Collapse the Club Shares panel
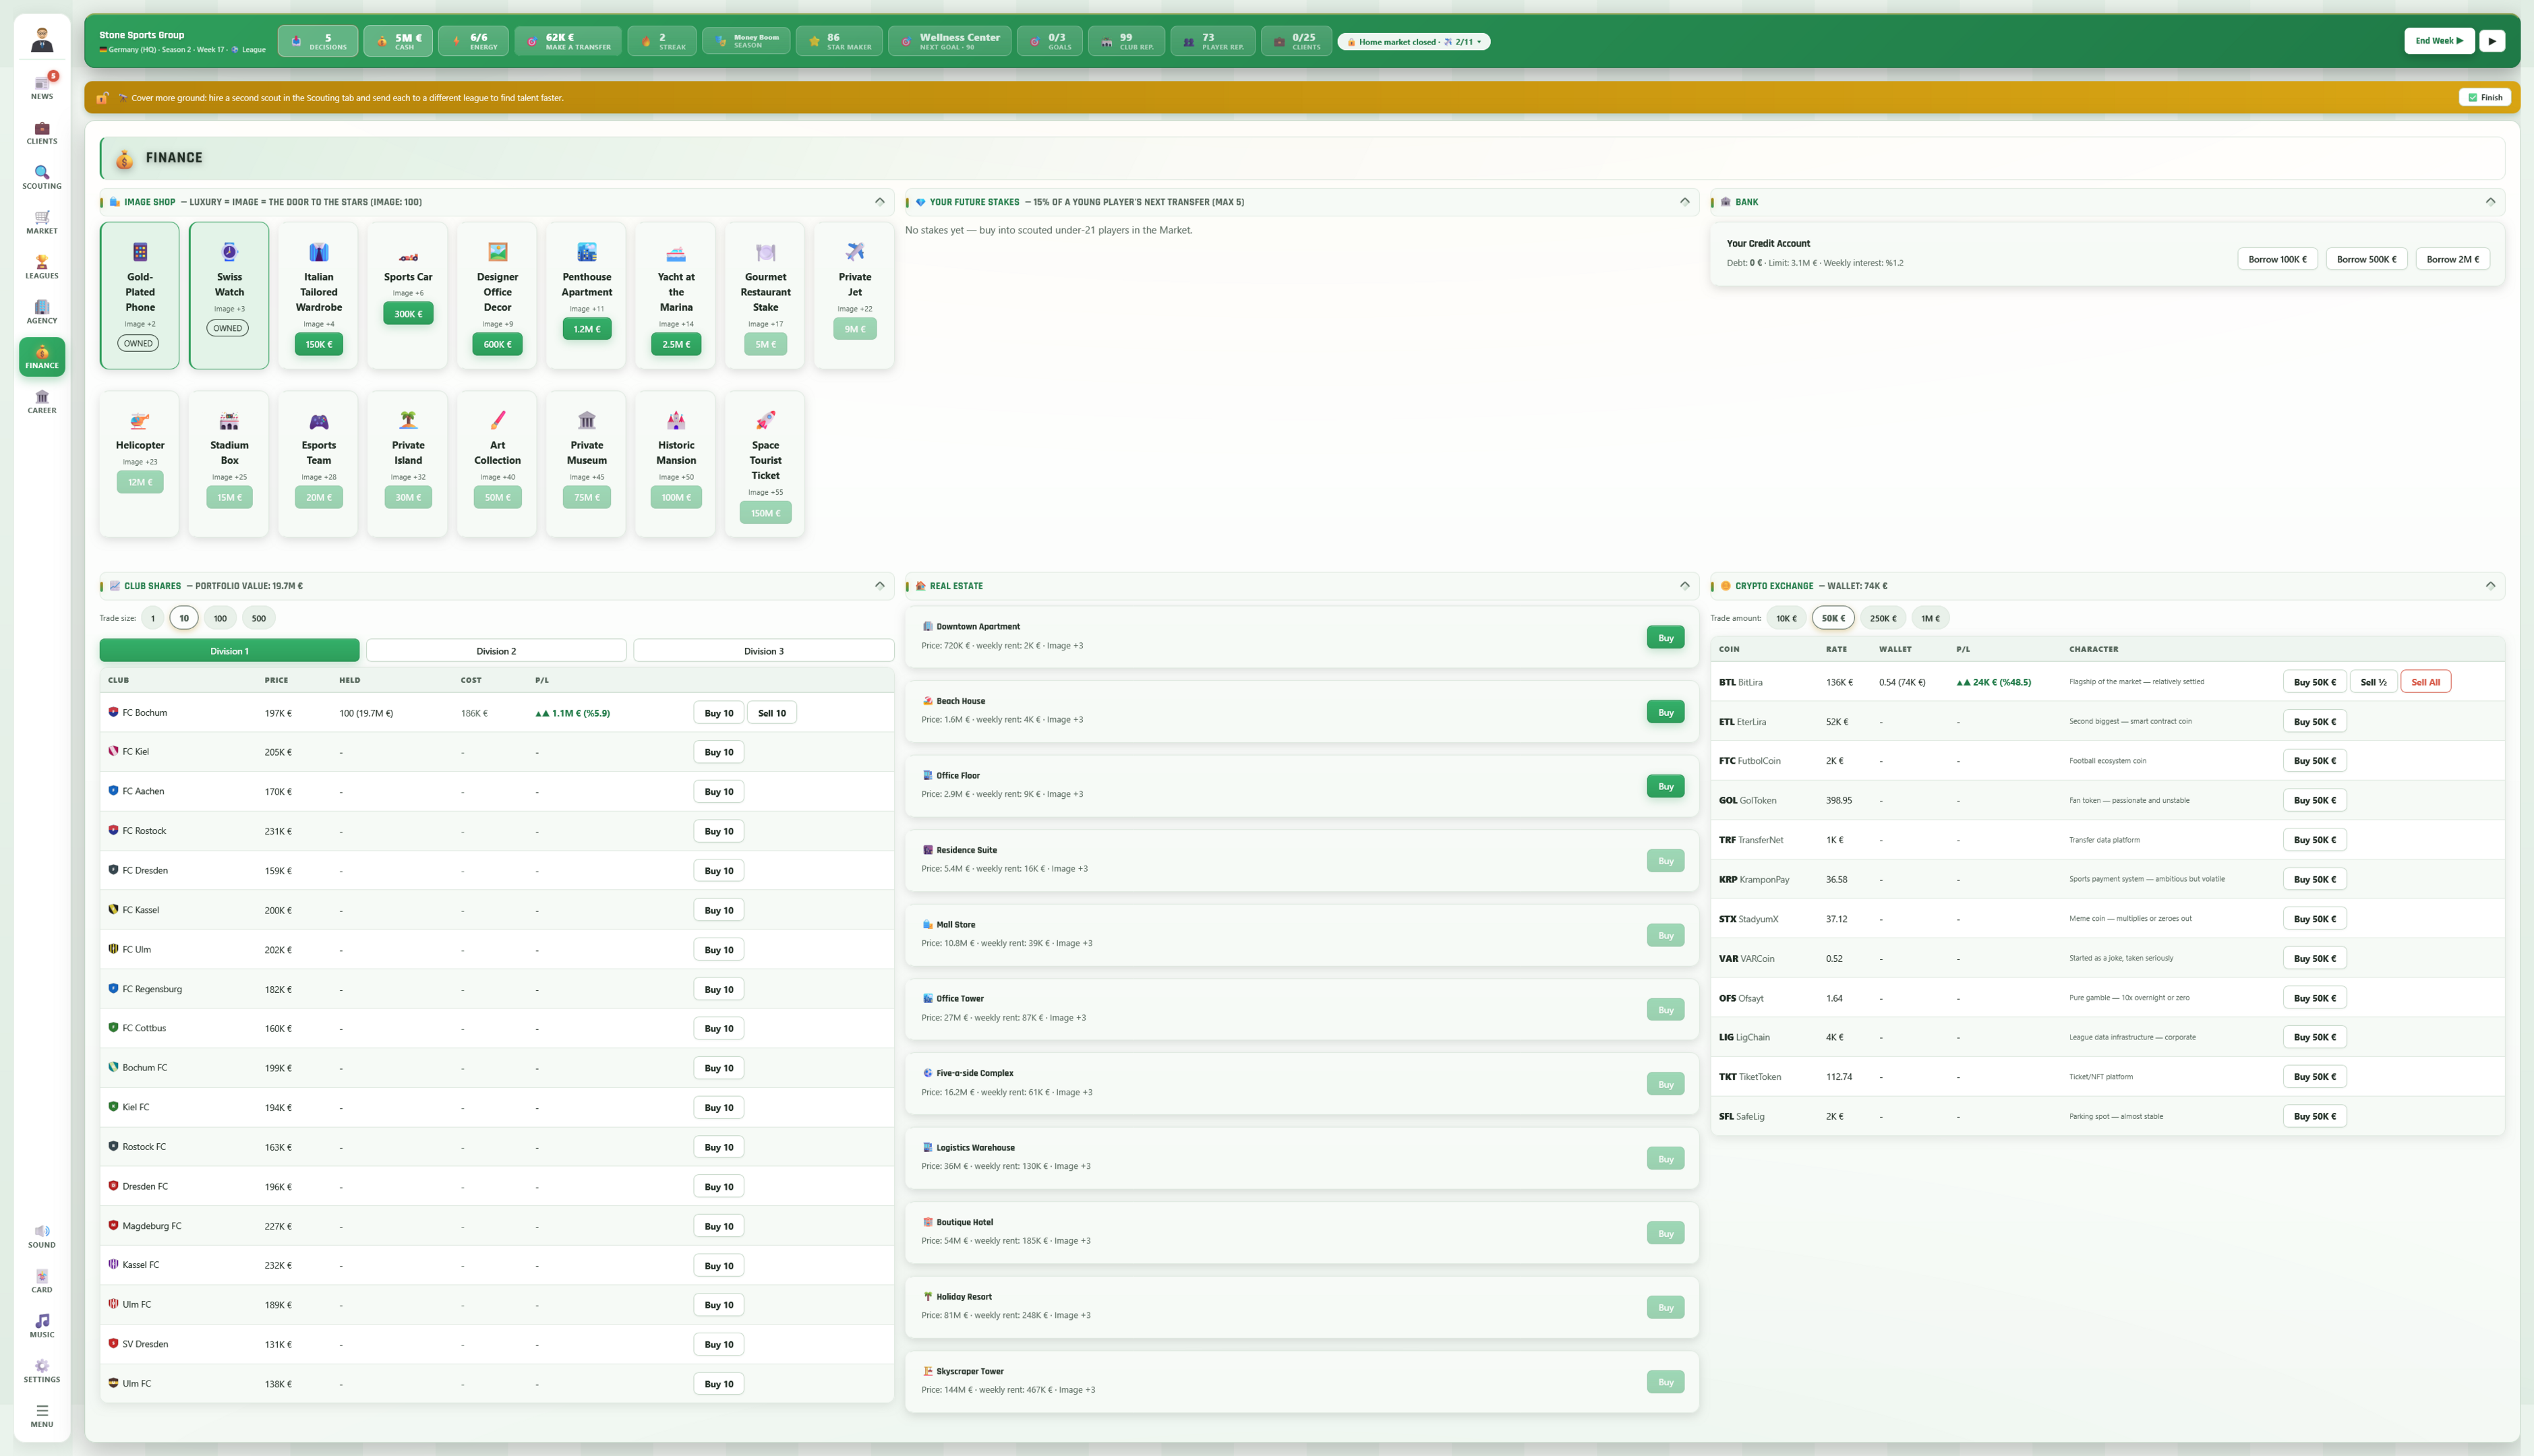Image resolution: width=2534 pixels, height=1456 pixels. coord(880,585)
